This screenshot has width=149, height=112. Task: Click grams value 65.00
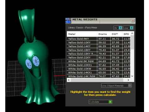coord(102,72)
